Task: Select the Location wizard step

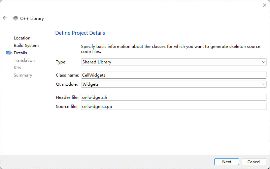Action: [x=22, y=38]
